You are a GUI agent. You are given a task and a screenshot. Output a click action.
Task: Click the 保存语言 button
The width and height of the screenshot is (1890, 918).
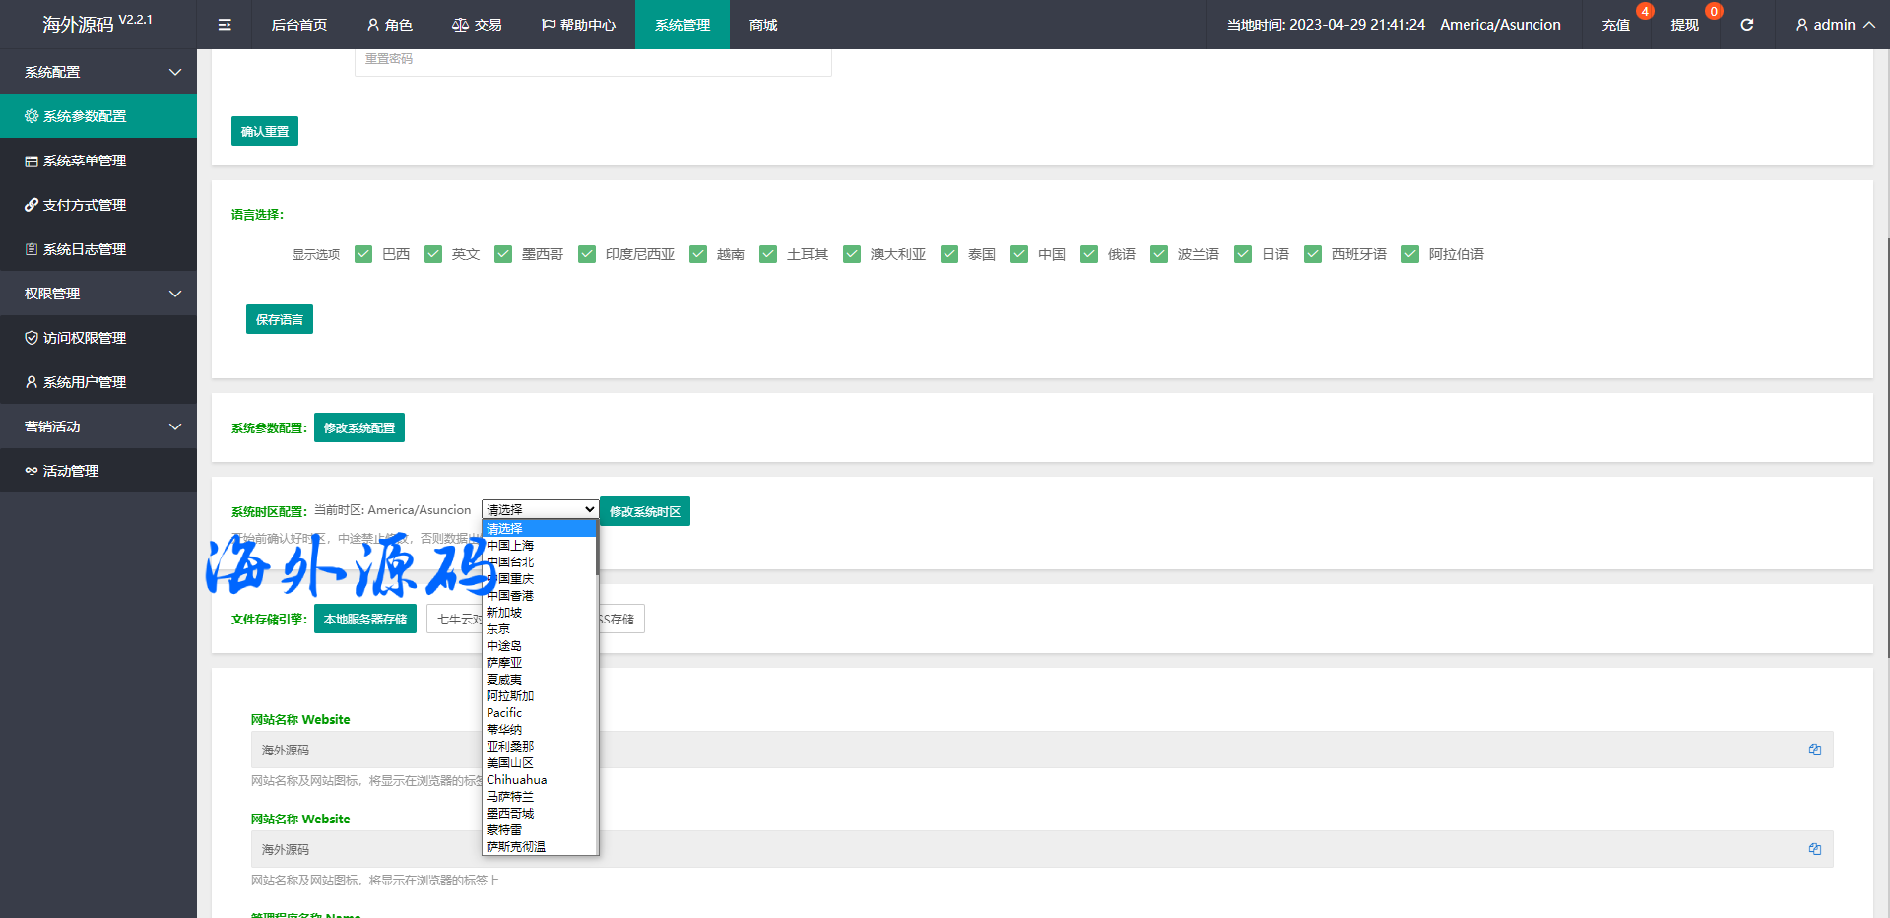280,319
